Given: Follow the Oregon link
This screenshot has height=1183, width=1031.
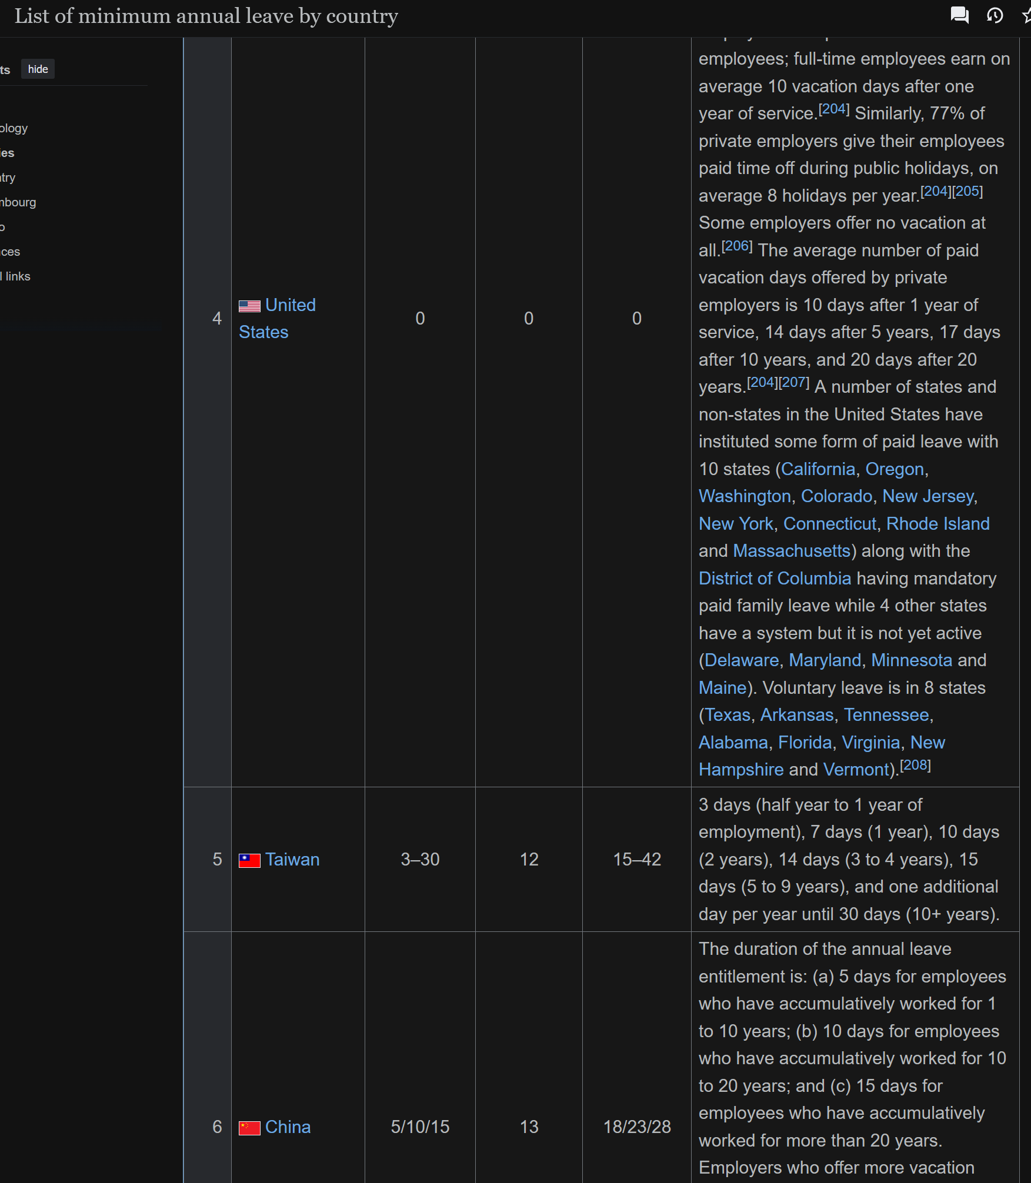Looking at the screenshot, I should click(895, 469).
